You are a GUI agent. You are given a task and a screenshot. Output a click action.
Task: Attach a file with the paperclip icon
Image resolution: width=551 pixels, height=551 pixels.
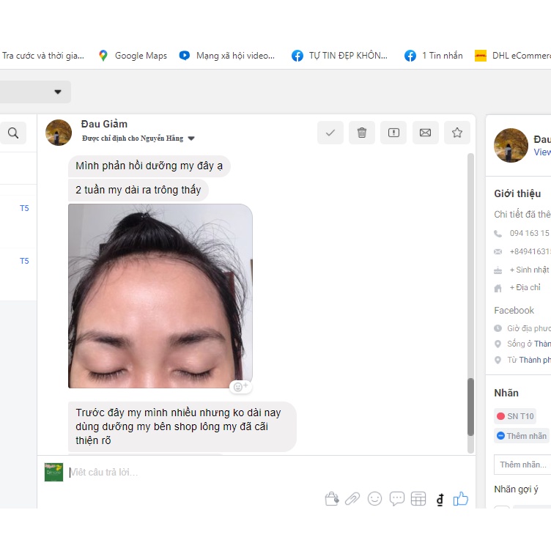[352, 499]
